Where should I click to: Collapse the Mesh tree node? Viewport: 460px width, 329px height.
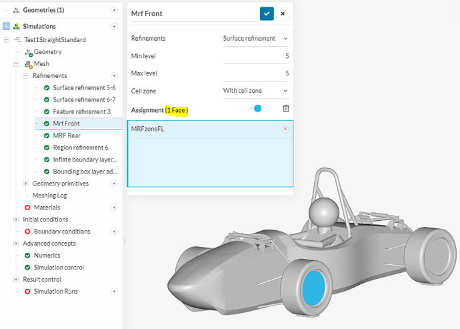point(16,64)
